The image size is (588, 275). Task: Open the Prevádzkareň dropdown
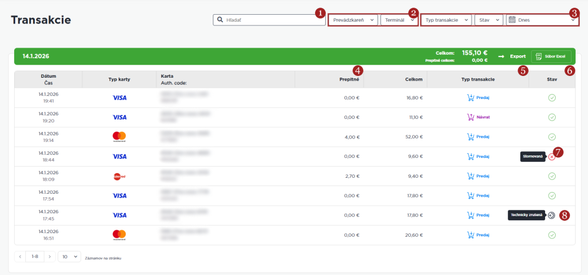[353, 20]
